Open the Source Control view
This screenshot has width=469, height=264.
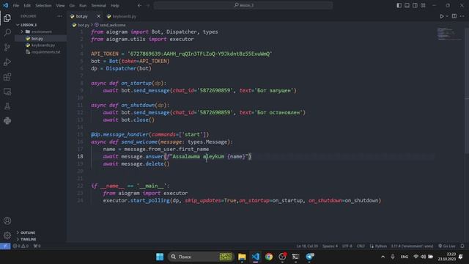(7, 47)
